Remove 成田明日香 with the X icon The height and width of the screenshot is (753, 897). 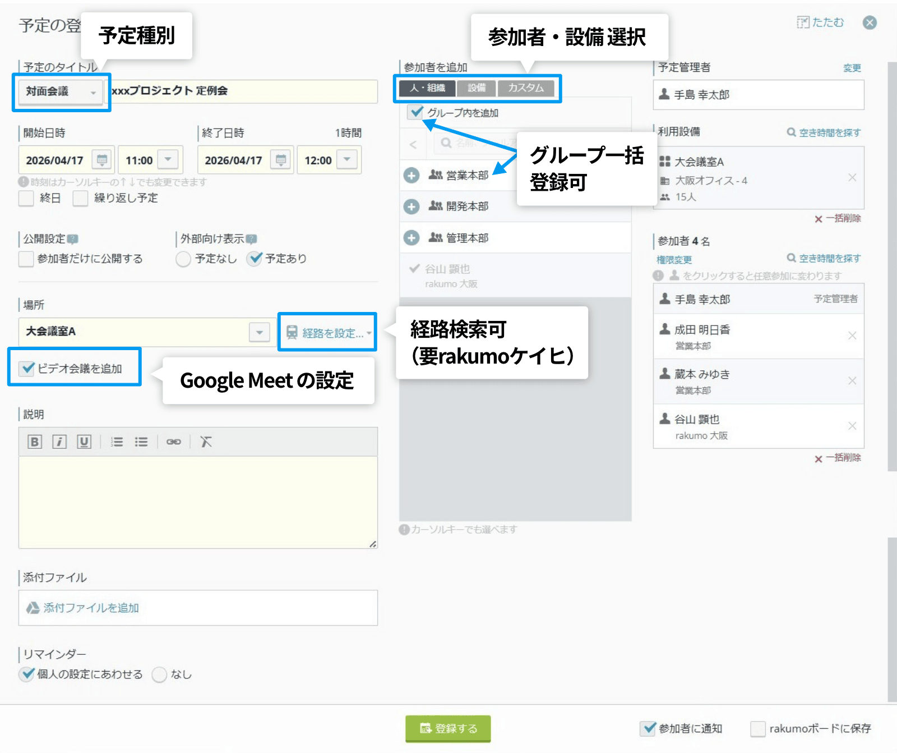coord(852,336)
